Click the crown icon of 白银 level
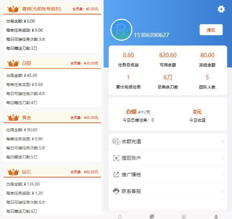The image size is (232, 219). [x=13, y=63]
